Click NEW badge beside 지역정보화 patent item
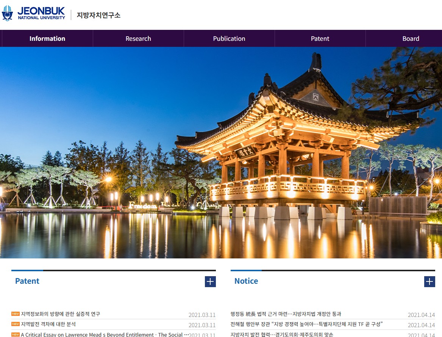 click(x=15, y=314)
